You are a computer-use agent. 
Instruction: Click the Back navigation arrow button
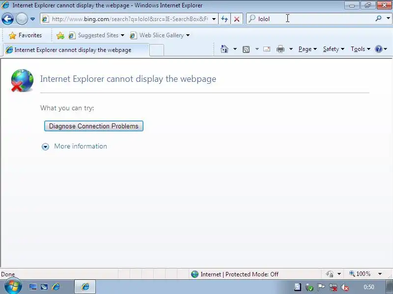pos(7,19)
